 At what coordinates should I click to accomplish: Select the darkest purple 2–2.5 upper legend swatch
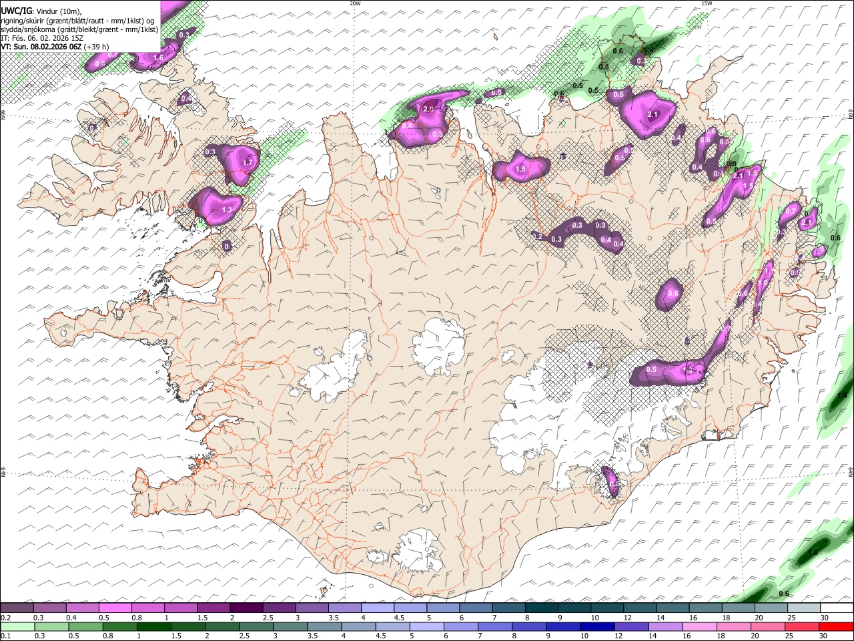[246, 608]
